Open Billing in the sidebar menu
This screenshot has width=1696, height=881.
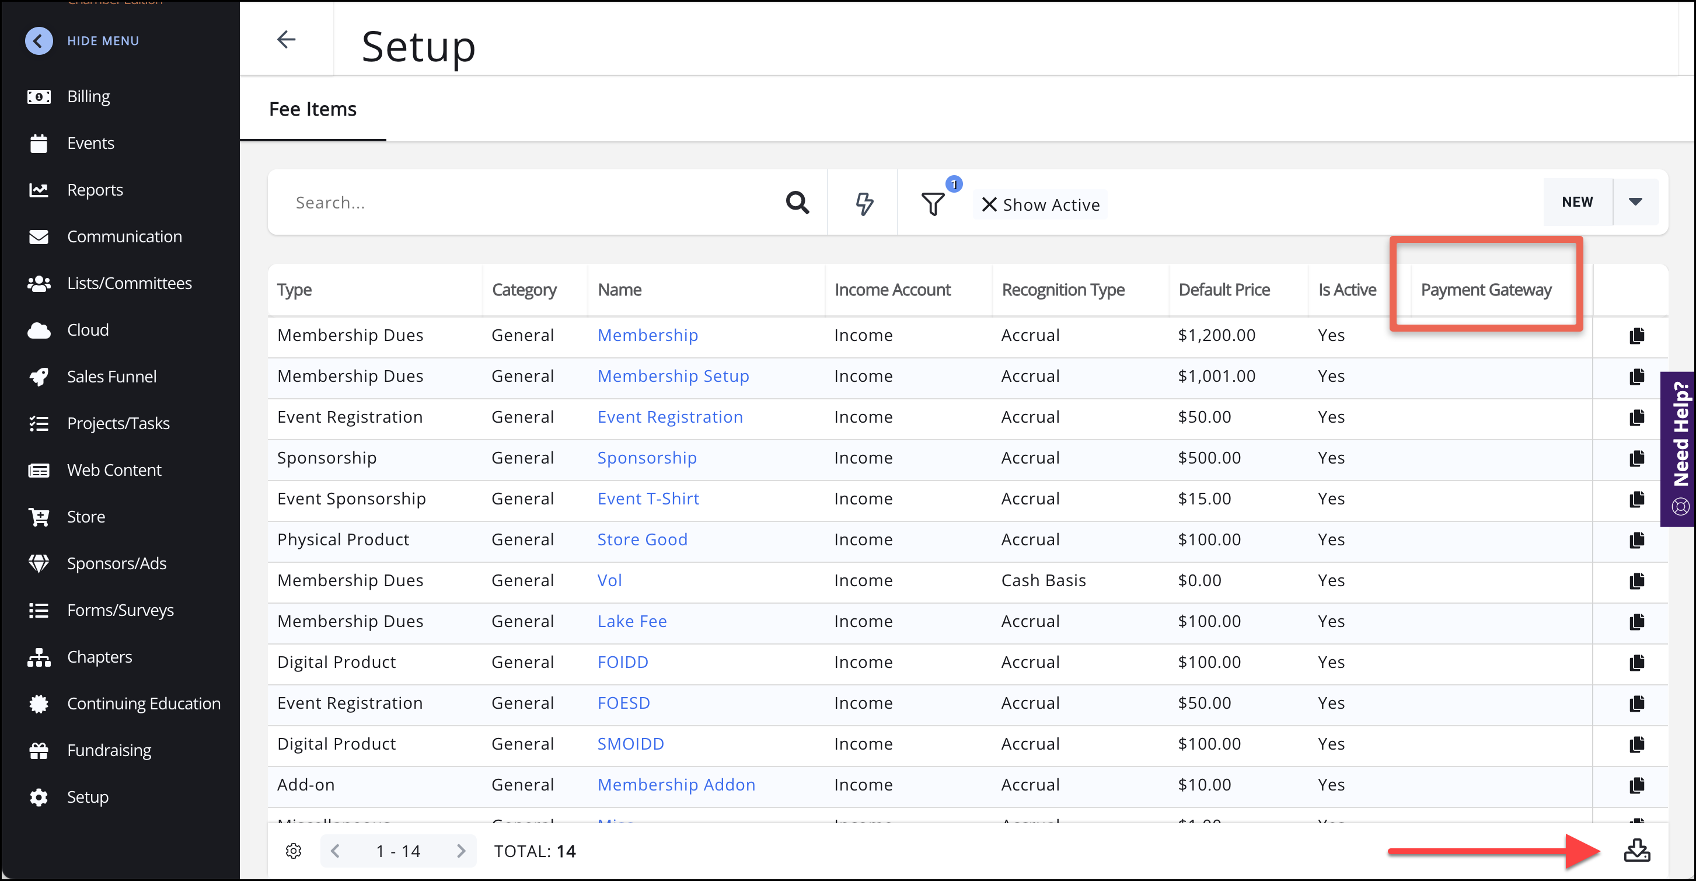point(88,96)
